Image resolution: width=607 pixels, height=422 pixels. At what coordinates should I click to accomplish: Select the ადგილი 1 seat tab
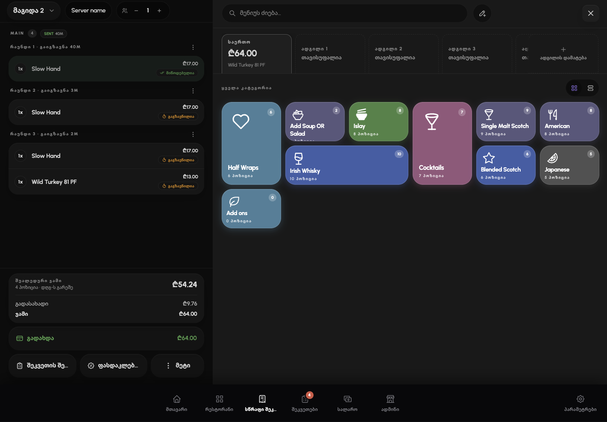(330, 54)
